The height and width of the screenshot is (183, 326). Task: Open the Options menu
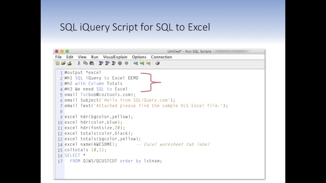139,57
